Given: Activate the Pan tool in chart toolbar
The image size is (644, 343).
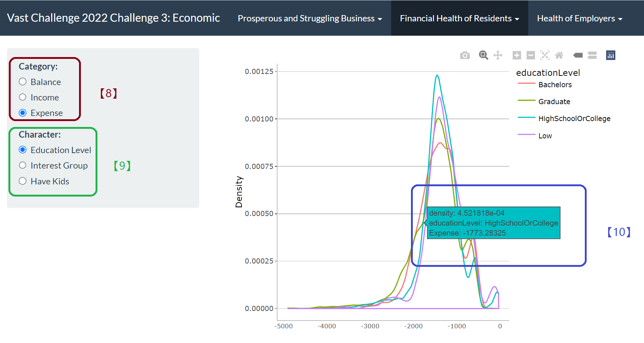Looking at the screenshot, I should coord(498,55).
